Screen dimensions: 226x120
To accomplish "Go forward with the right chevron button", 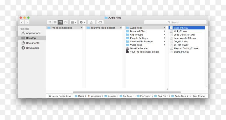I will (x=27, y=22).
